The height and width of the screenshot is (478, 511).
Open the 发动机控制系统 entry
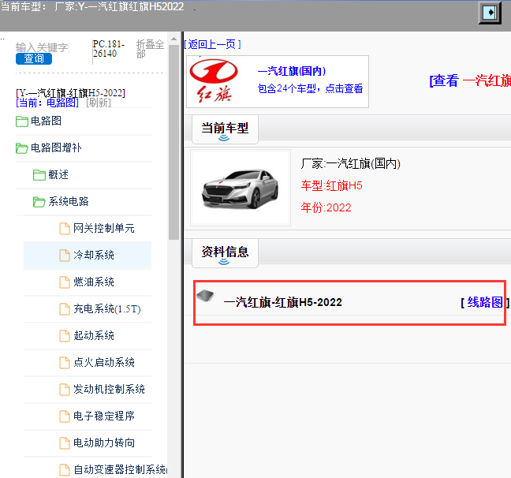click(109, 389)
